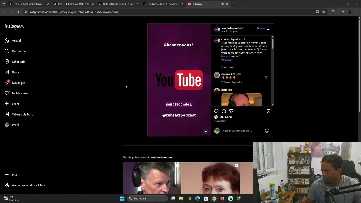Viewport: 361px width, 203px height.
Task: Open the Windows Start menu
Action: click(x=122, y=198)
